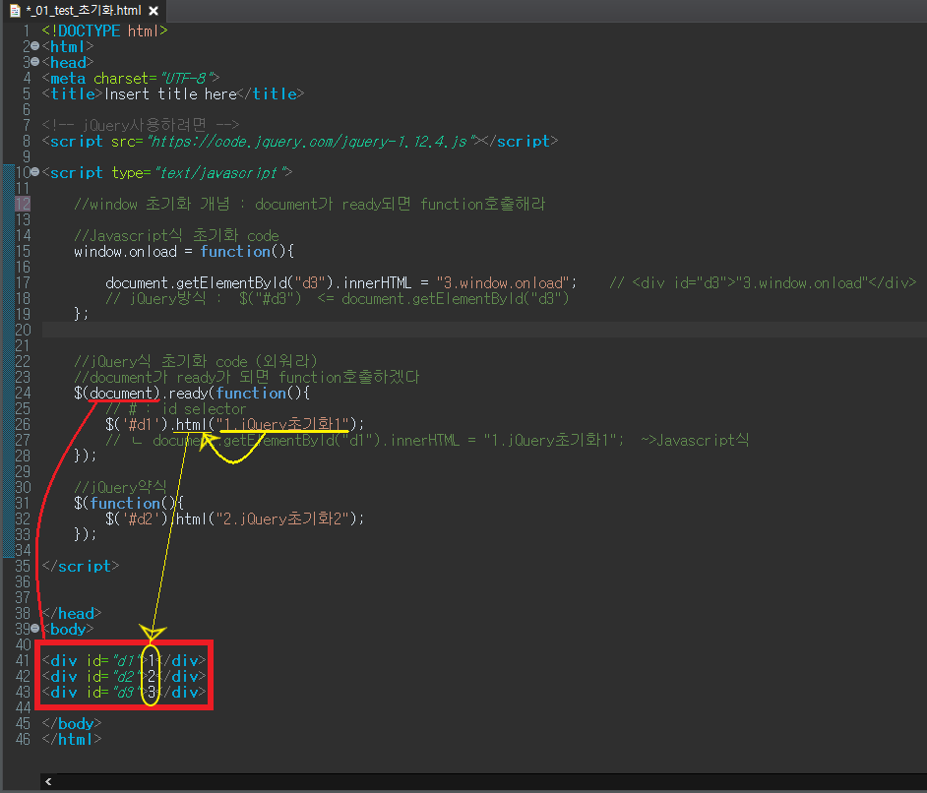Click the "~>Javascript식" comment on line 27
Image resolution: width=927 pixels, height=793 pixels.
click(x=695, y=440)
